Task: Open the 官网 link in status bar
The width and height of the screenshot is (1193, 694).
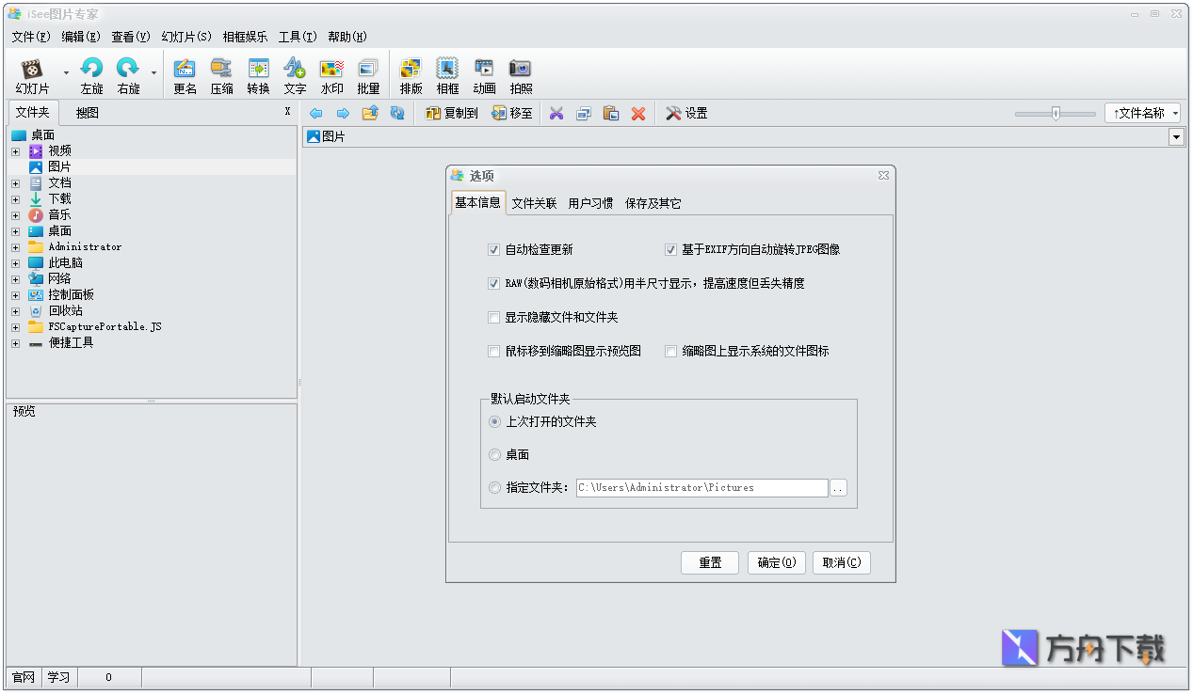Action: click(x=24, y=677)
